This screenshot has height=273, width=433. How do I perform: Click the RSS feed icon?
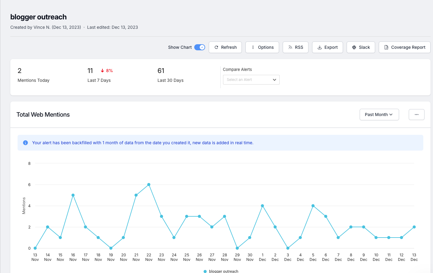290,47
